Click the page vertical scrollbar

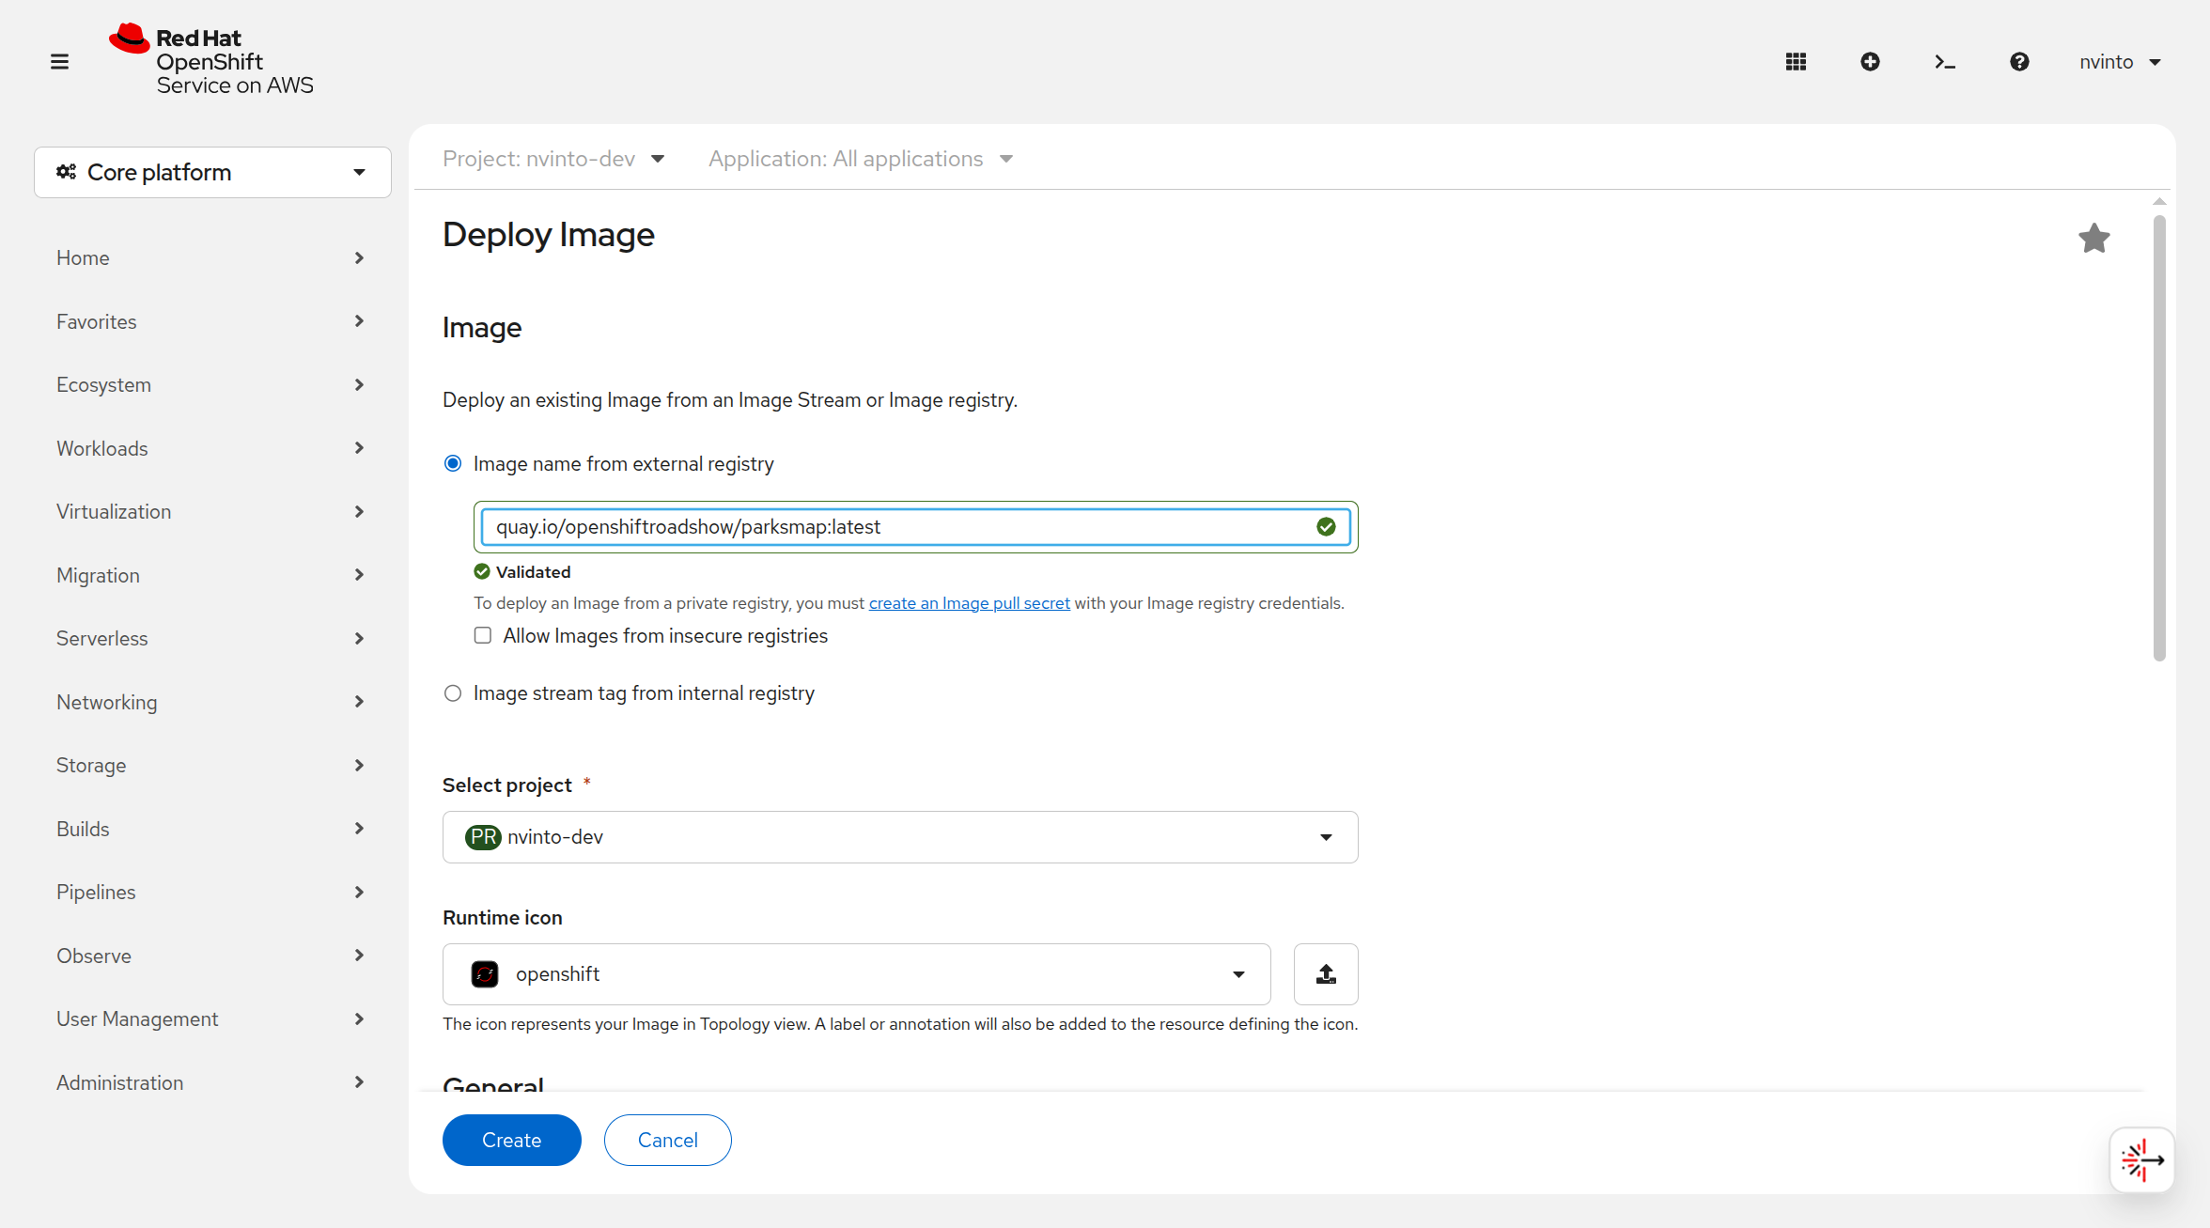tap(2159, 438)
